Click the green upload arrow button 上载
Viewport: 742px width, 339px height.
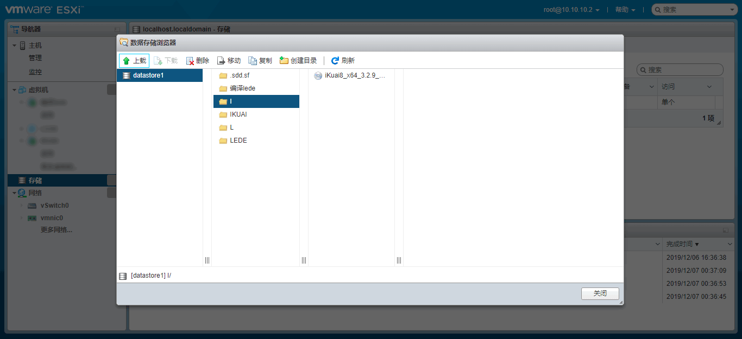134,61
